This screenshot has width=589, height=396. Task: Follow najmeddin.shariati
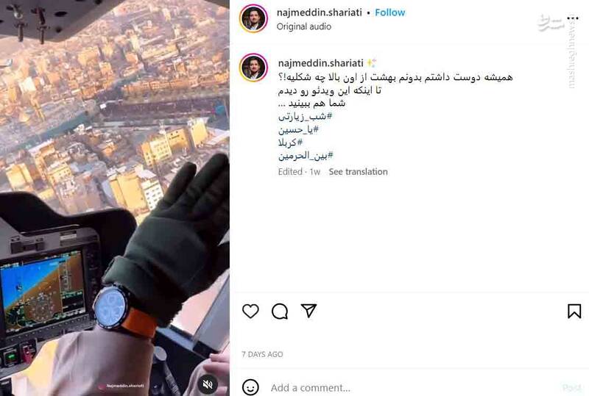click(x=390, y=12)
